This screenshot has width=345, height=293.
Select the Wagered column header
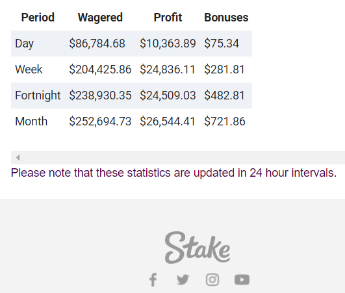click(x=100, y=18)
